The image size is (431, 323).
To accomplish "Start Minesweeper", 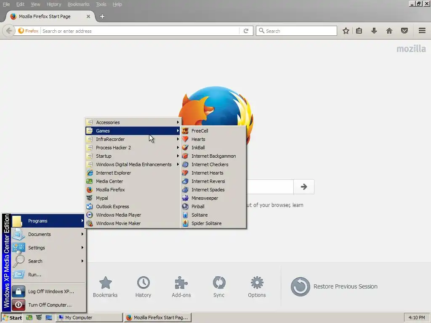I will (213, 198).
